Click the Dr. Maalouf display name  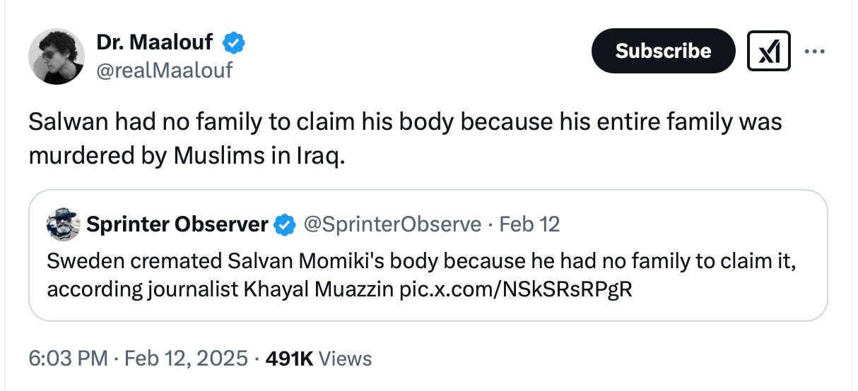point(154,42)
